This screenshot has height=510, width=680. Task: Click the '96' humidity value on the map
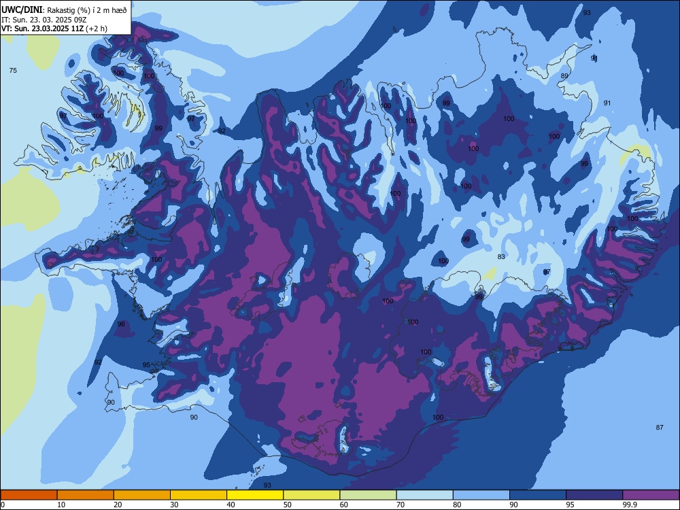121,324
